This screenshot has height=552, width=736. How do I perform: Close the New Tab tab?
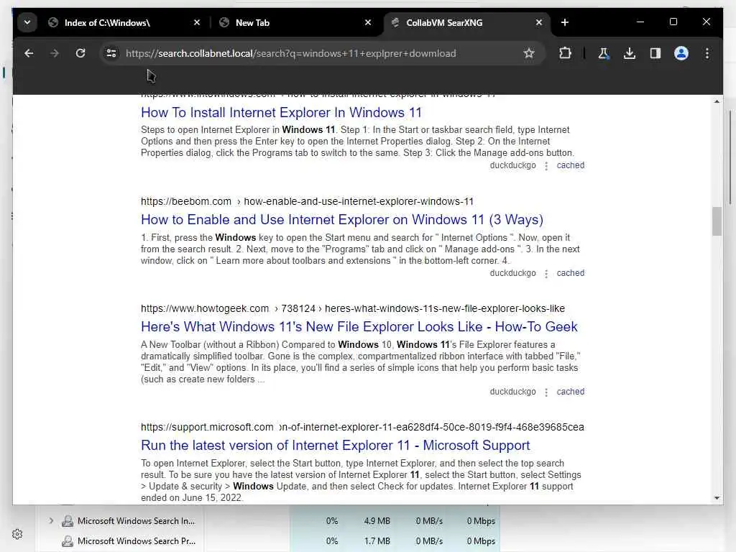(x=368, y=22)
